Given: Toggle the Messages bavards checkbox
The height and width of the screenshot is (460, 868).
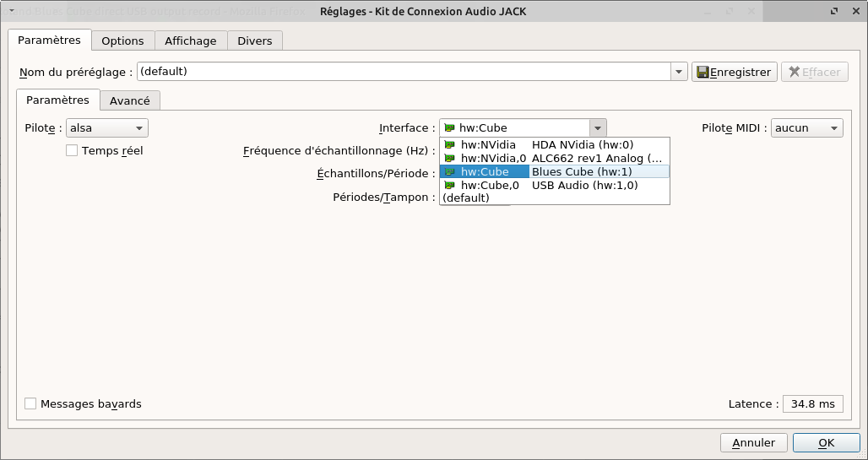Looking at the screenshot, I should click(x=30, y=404).
